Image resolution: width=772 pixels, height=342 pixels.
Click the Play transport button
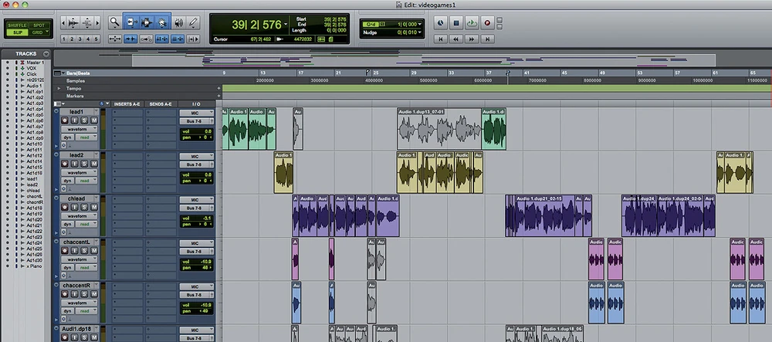[x=472, y=22]
